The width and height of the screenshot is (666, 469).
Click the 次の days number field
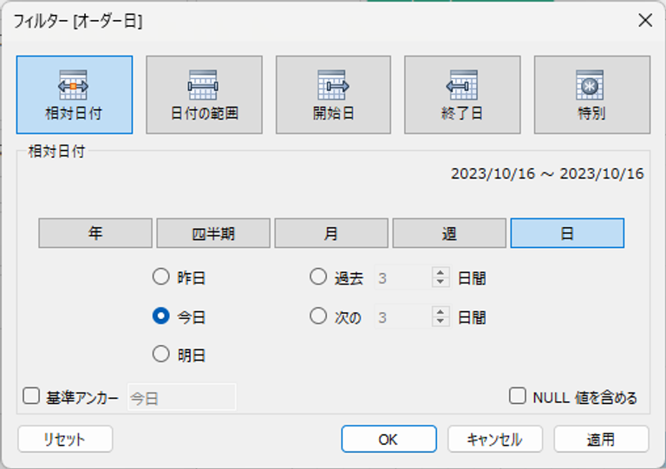pyautogui.click(x=402, y=316)
